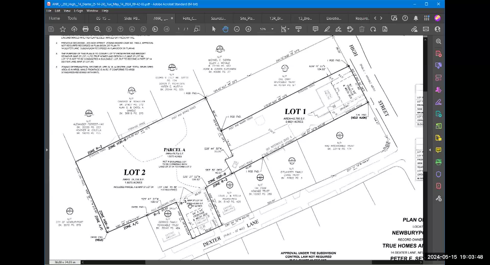490x265 pixels.
Task: Open the Tools view
Action: [72, 18]
